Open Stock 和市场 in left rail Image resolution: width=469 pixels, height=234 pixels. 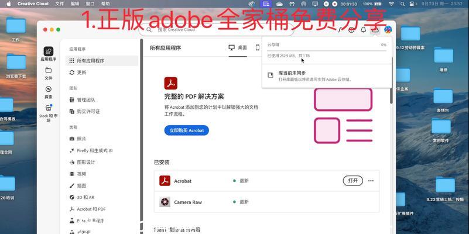tap(49, 113)
